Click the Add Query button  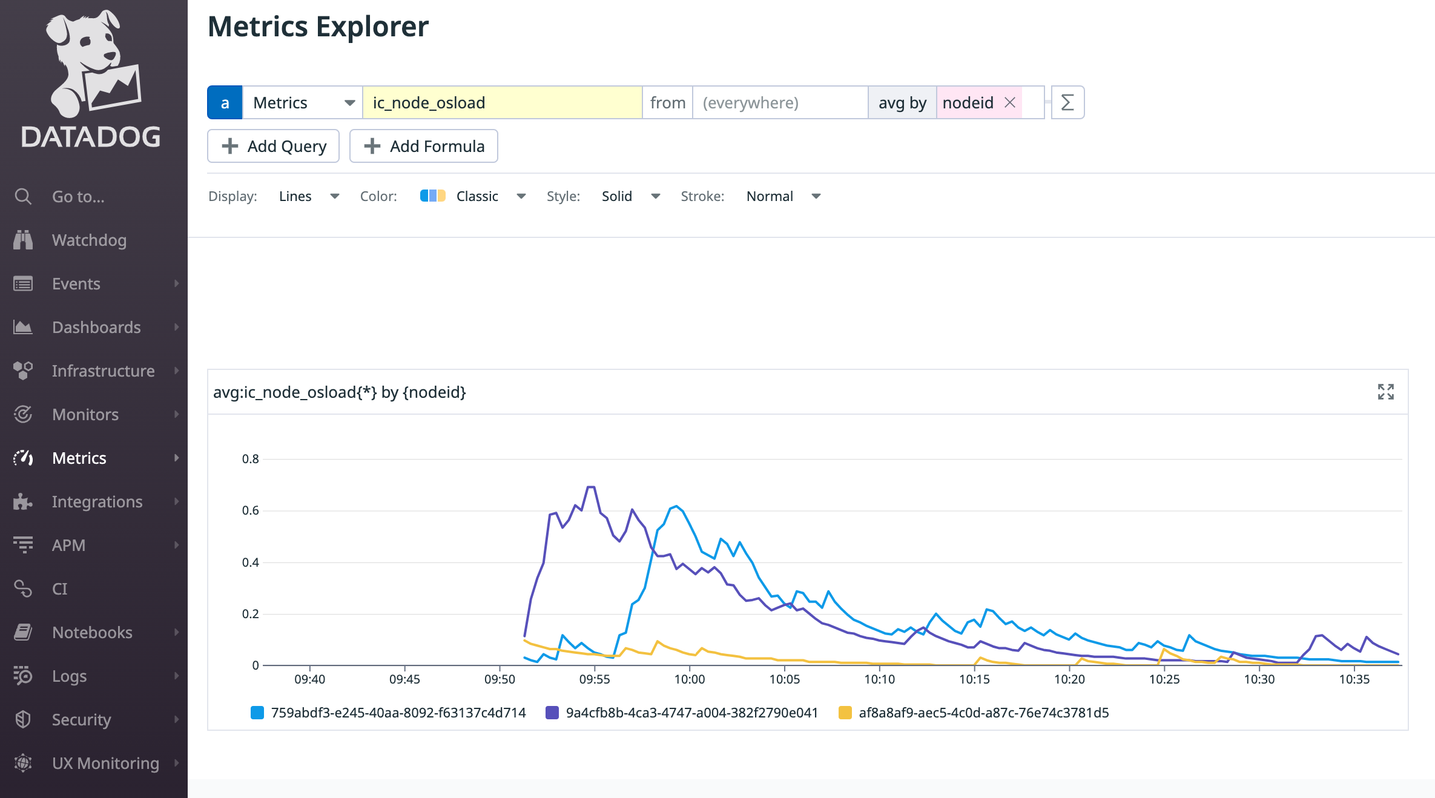[x=273, y=146]
